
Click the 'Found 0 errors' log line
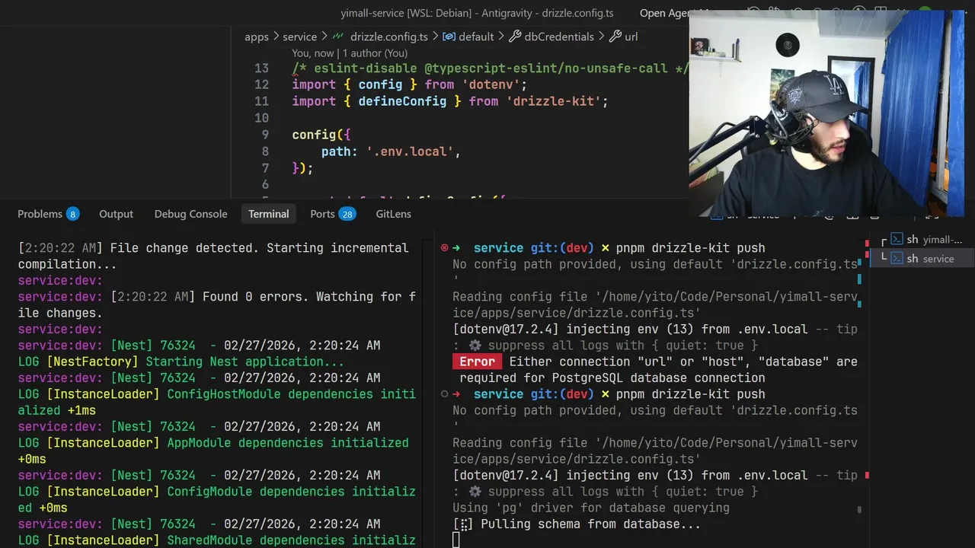pyautogui.click(x=217, y=304)
